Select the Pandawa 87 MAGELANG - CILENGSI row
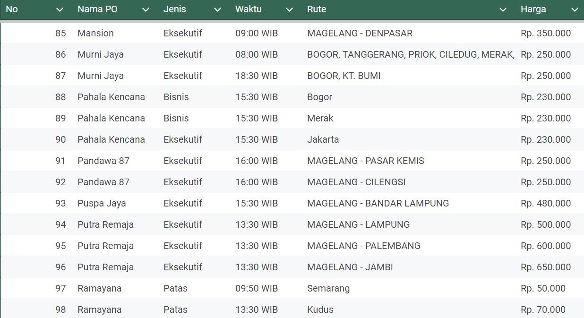This screenshot has width=584, height=318. pos(189,182)
